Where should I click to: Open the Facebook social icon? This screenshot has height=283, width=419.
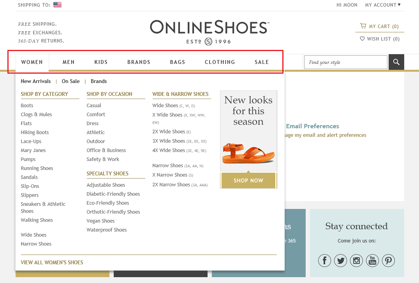point(325,260)
